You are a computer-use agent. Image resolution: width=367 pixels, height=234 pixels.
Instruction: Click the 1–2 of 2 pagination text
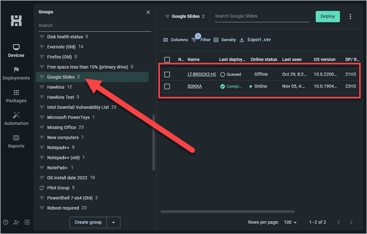click(x=317, y=222)
